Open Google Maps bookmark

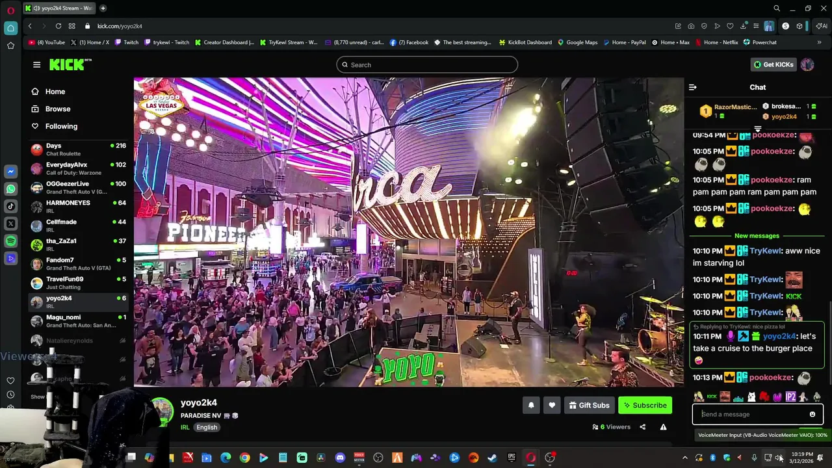pos(577,42)
